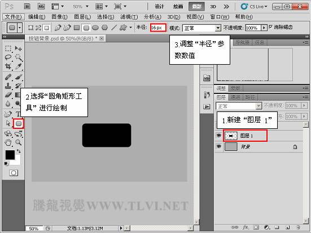The height and width of the screenshot is (233, 311).
Task: Select the Lasso tool
Action: pos(8,57)
